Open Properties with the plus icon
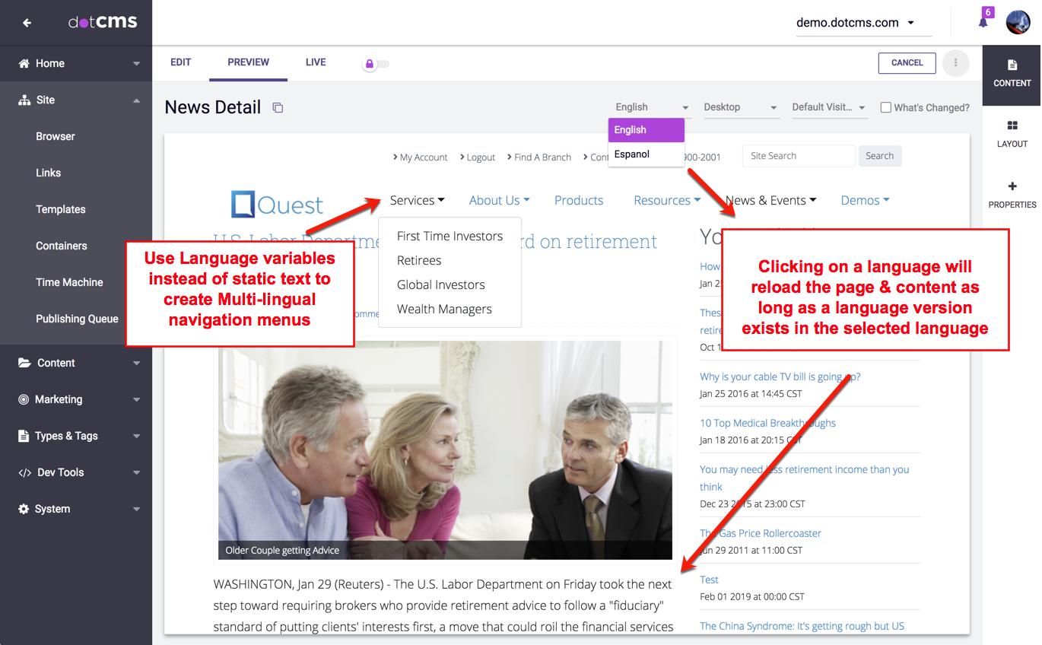 (1012, 195)
